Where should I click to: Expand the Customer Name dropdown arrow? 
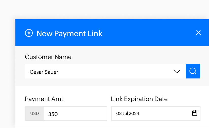[177, 72]
